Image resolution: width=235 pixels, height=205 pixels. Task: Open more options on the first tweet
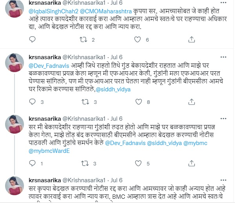pos(223,3)
